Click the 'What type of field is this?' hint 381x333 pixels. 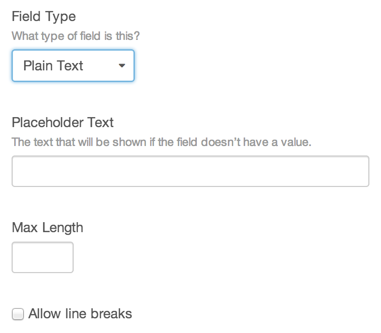tap(75, 36)
